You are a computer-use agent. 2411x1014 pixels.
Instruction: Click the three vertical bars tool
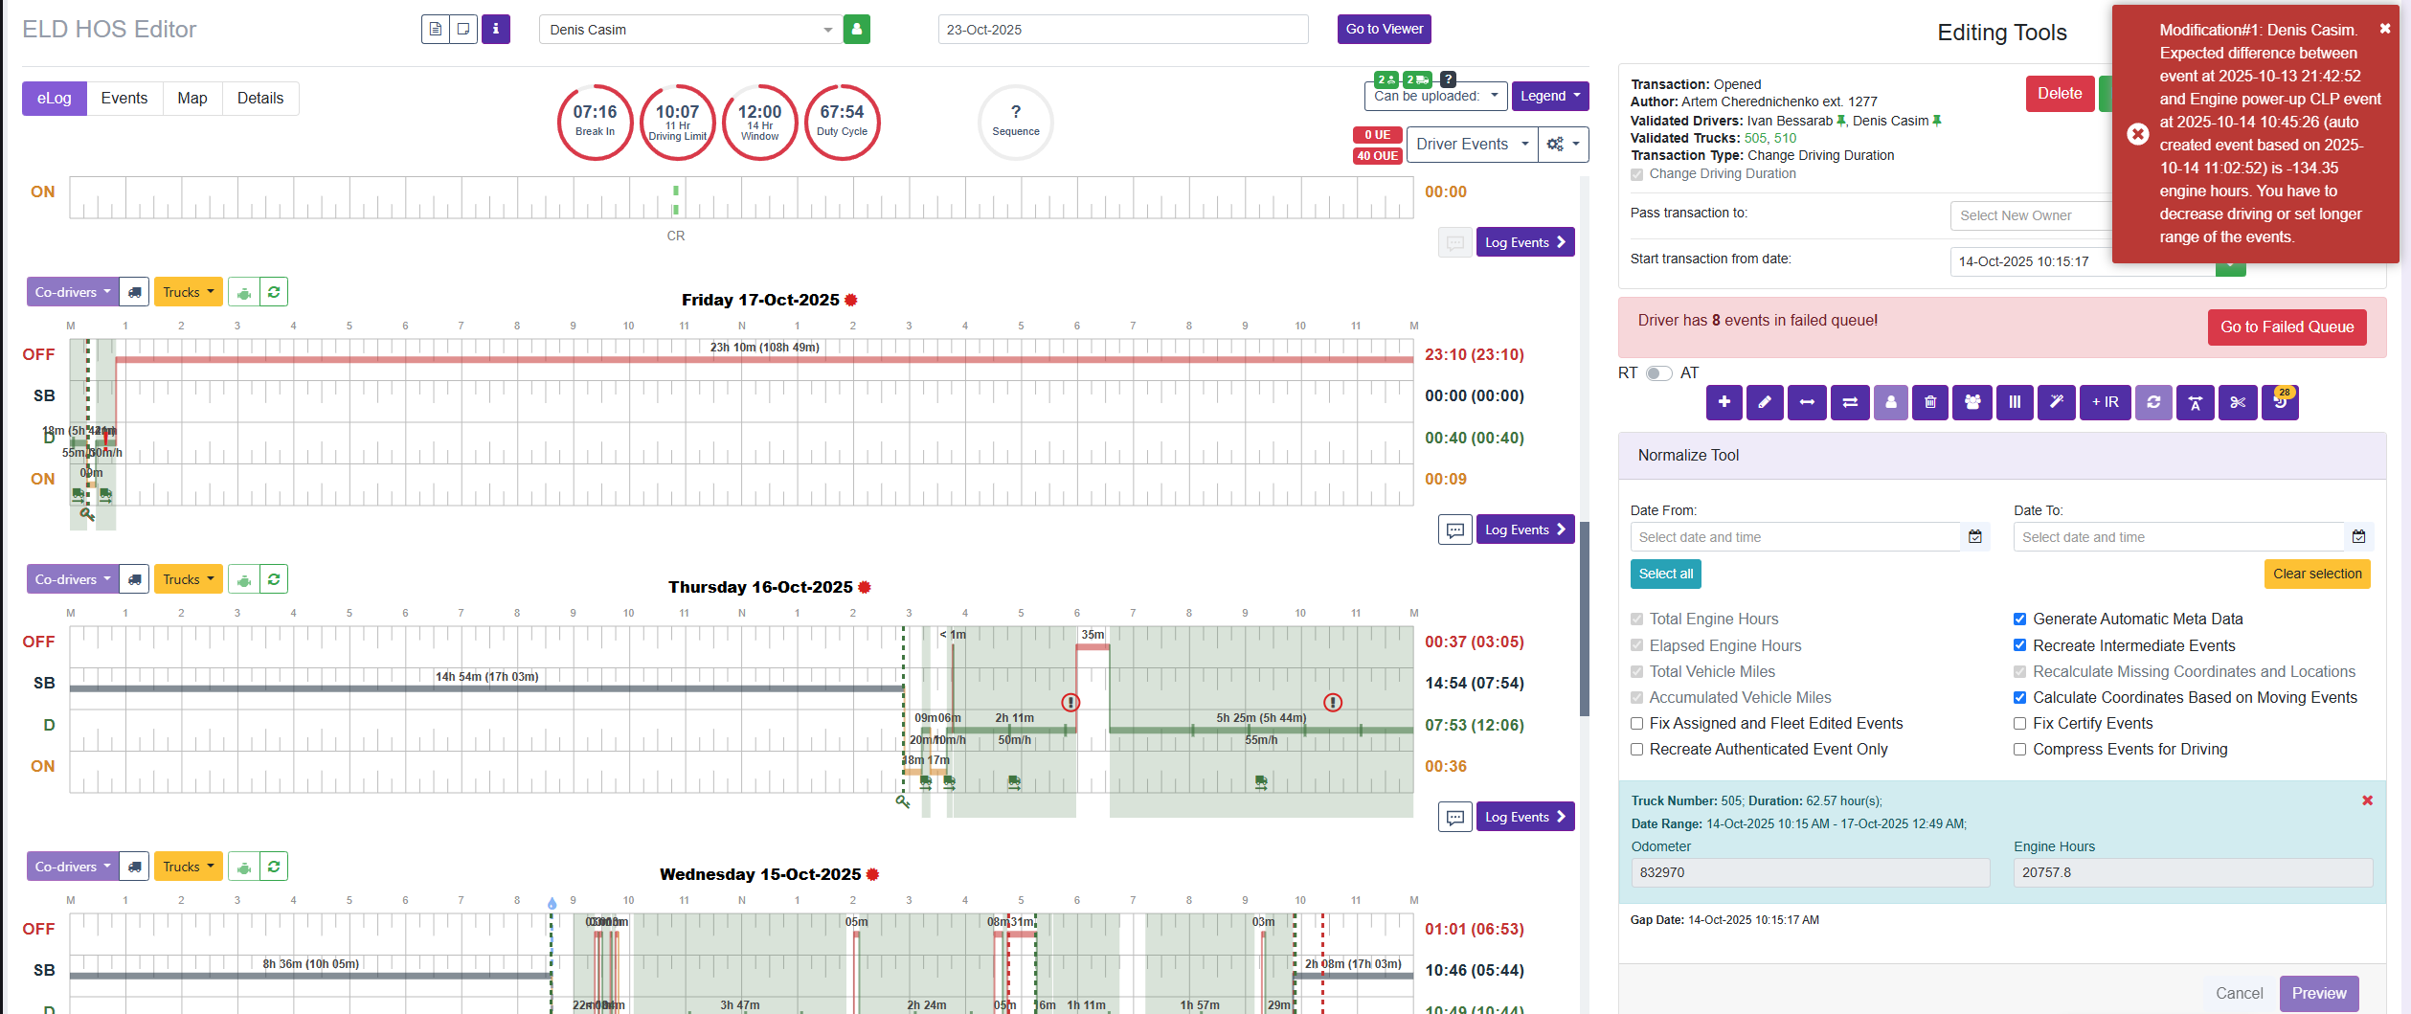click(x=2015, y=402)
